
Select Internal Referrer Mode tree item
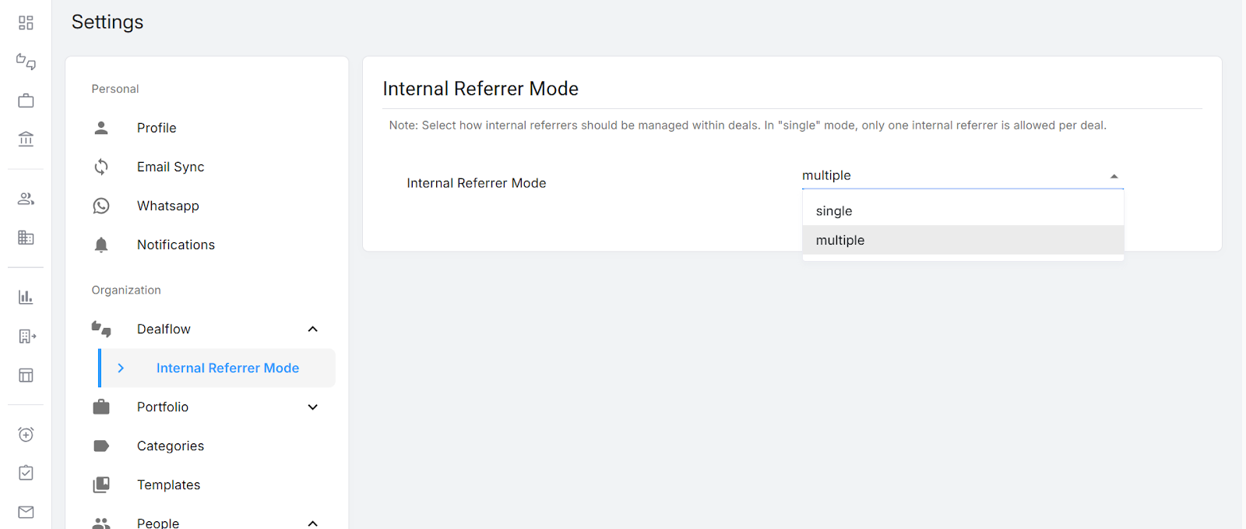(x=217, y=368)
